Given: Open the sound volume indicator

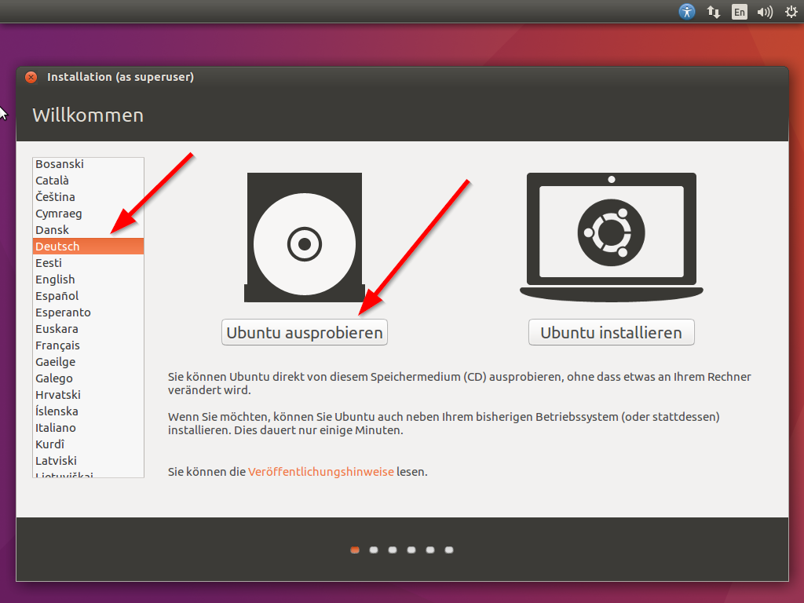Looking at the screenshot, I should (x=765, y=12).
